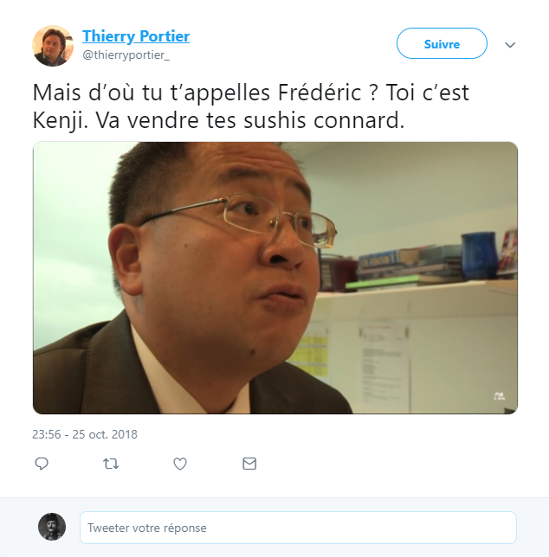Open the attached photo of man in glasses
Screen dimensions: 549x557
coord(275,278)
